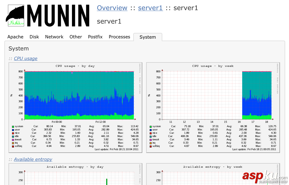Click the green system swatch in week legend
Image resolution: width=289 pixels, height=185 pixels.
(151, 127)
